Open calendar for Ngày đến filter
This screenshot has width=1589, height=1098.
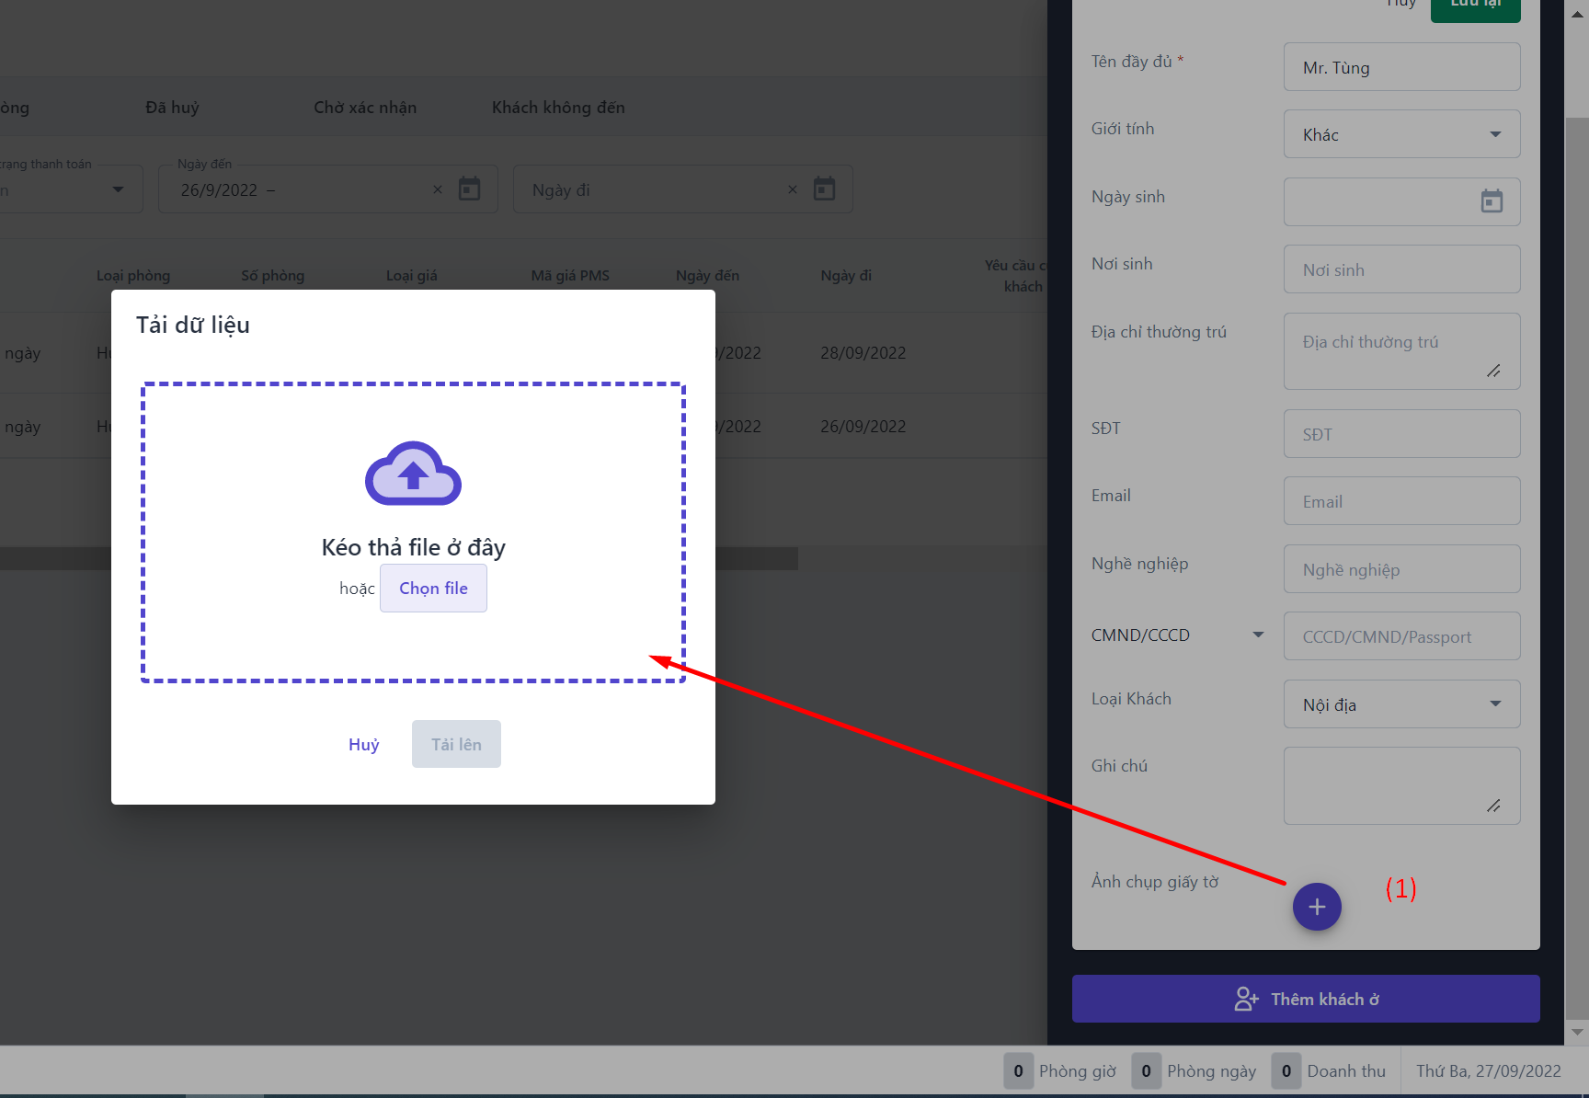click(470, 189)
